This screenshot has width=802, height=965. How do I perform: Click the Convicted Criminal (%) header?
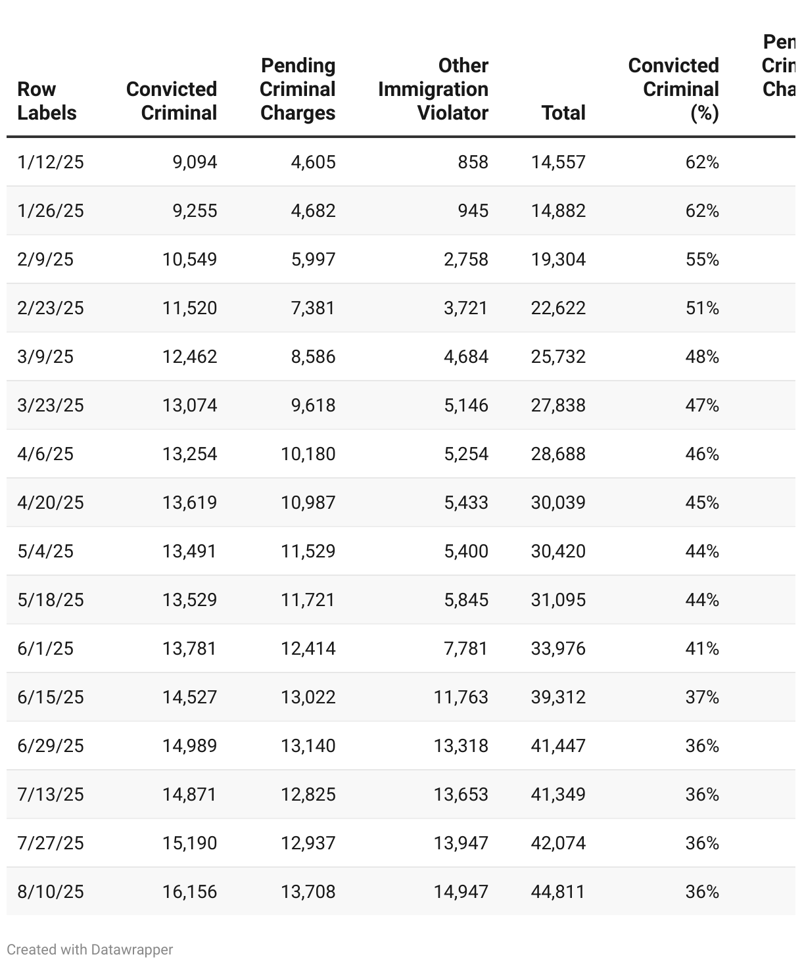tap(673, 89)
